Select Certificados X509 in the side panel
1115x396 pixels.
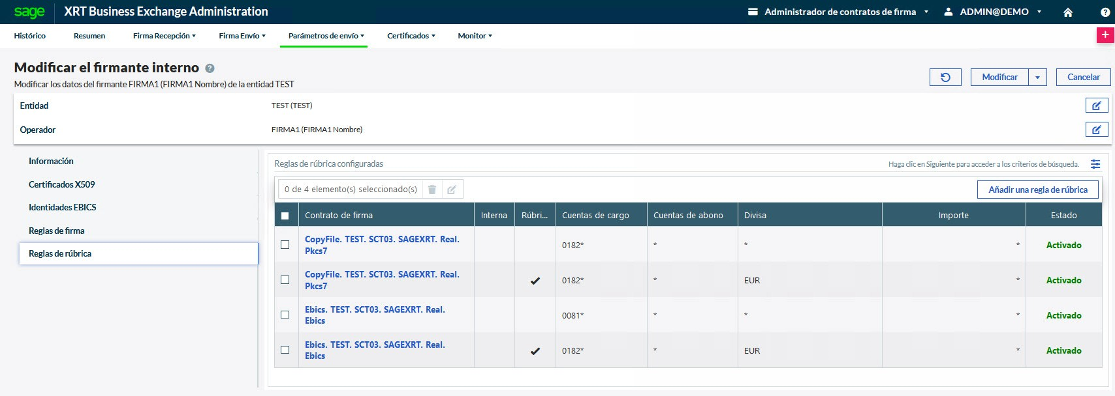point(62,184)
